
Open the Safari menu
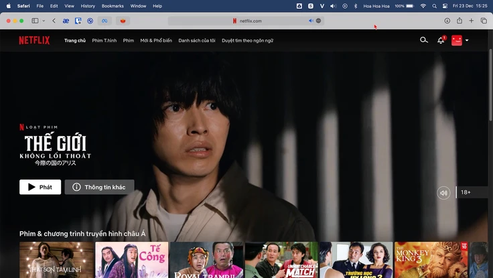click(23, 5)
